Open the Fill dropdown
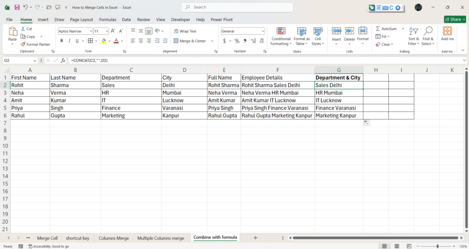The image size is (469, 249). coord(382,37)
